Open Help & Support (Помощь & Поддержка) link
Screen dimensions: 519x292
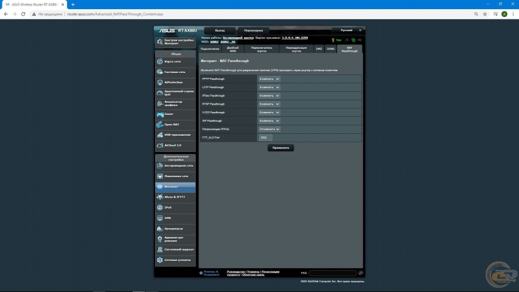click(x=211, y=273)
